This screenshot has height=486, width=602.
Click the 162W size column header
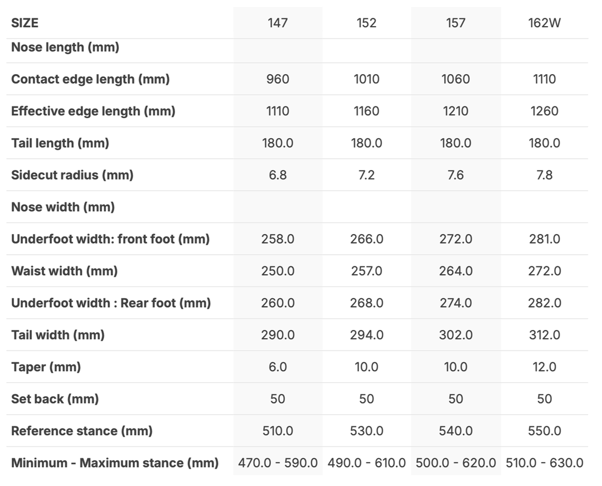click(544, 23)
